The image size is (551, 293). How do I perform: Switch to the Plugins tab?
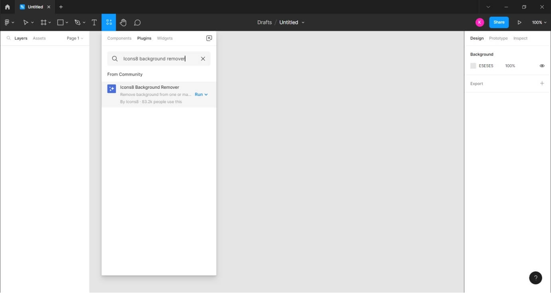point(144,38)
